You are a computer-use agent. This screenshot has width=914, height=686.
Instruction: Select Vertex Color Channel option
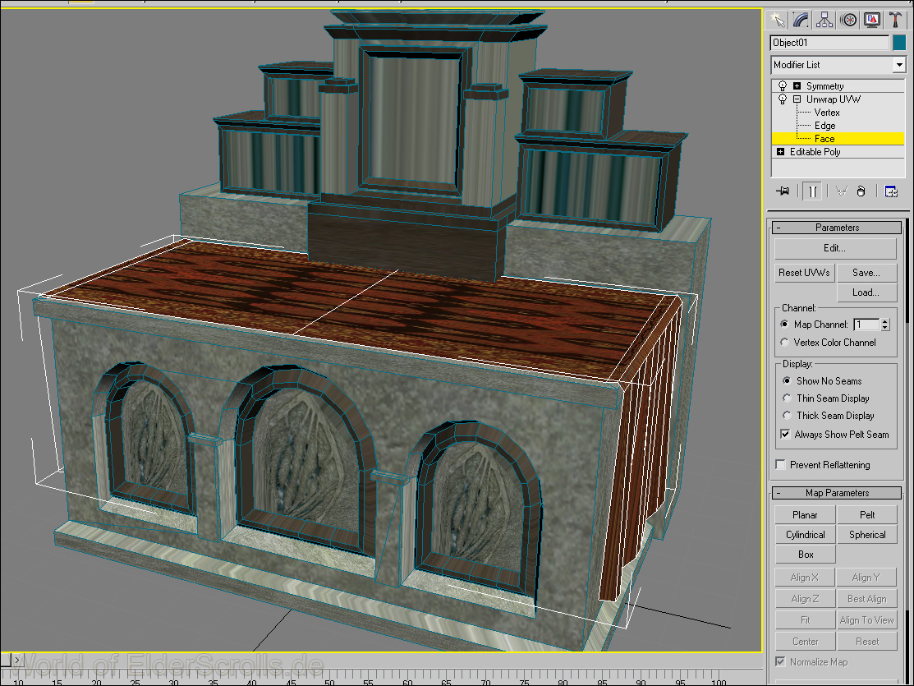point(784,343)
